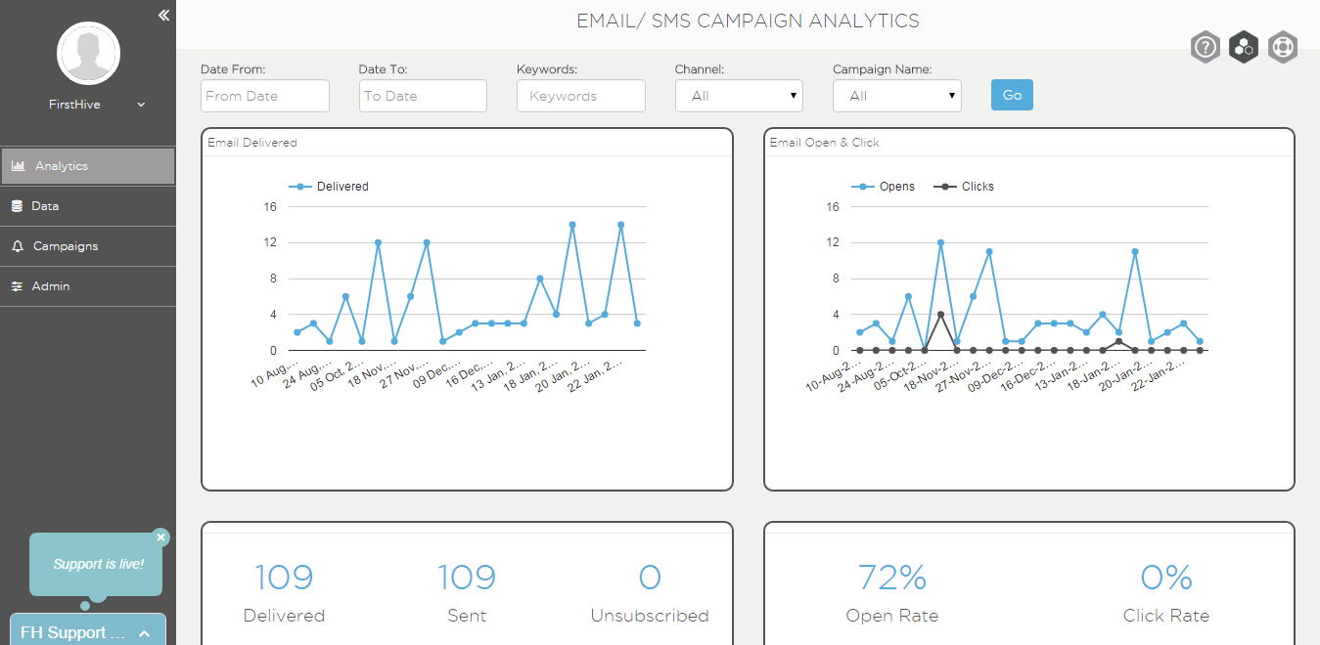Viewport: 1320px width, 645px height.
Task: Click the user profile avatar
Action: coord(88,54)
